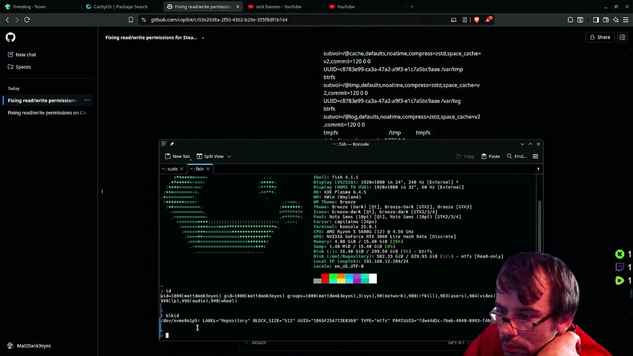The image size is (633, 356).
Task: Bookmark this page
Action: point(131,20)
